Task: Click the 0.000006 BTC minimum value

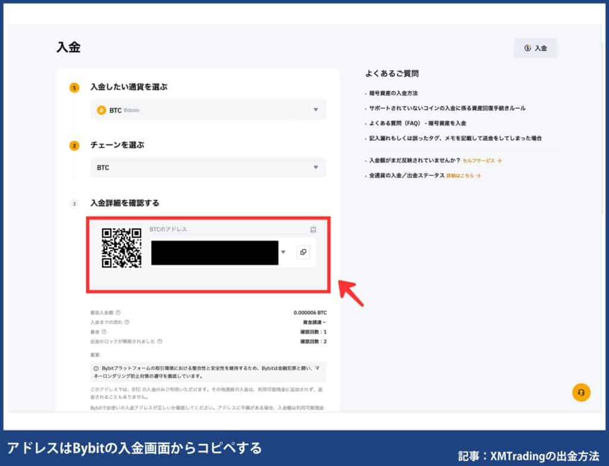Action: [x=310, y=313]
